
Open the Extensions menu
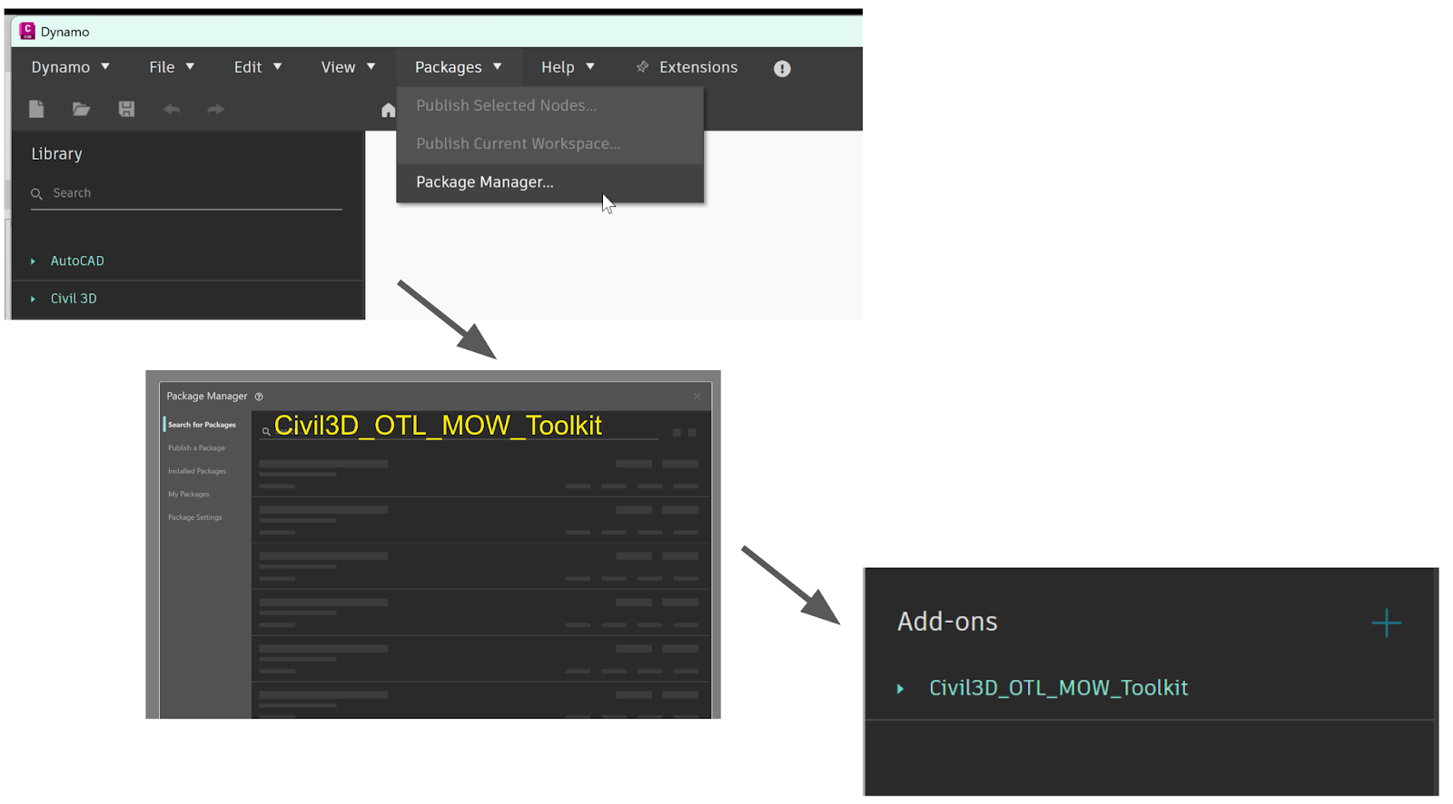pos(687,67)
